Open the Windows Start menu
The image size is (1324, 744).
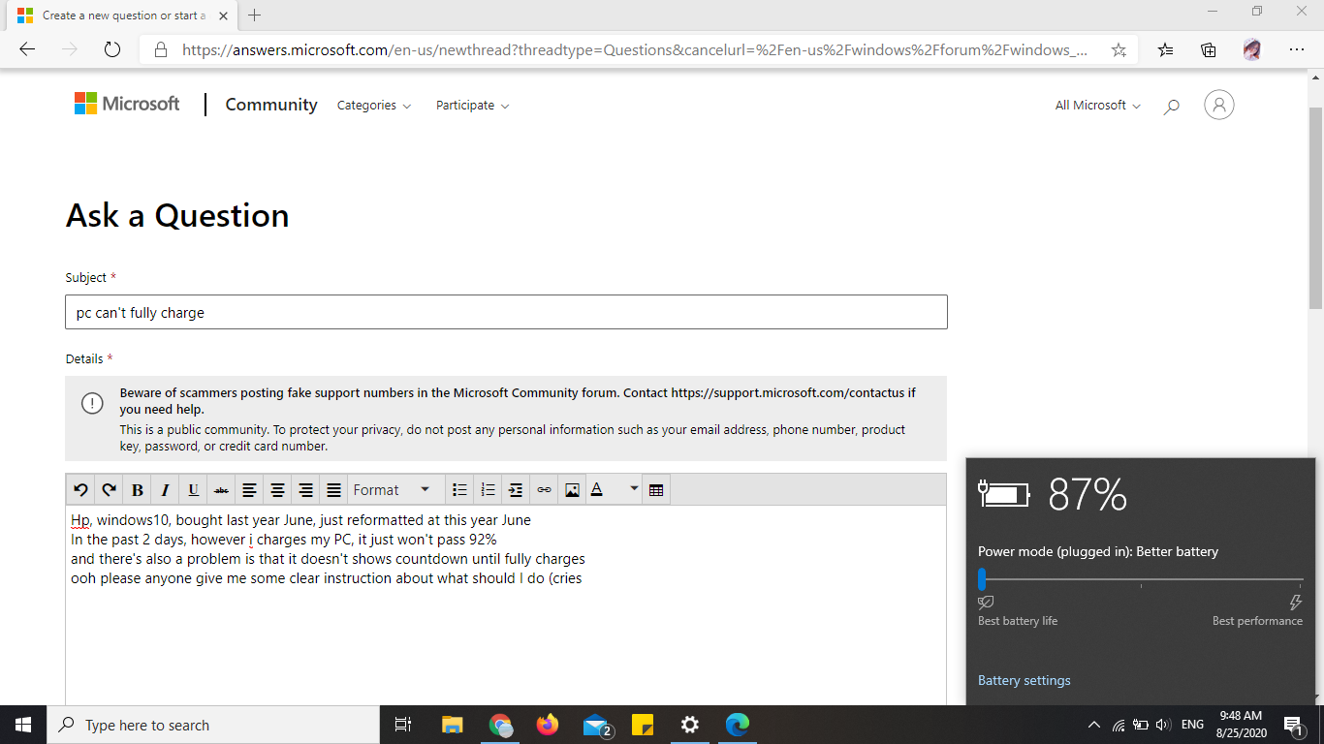(23, 725)
